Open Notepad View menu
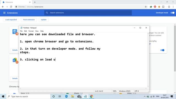The height and width of the screenshot is (99, 176). pyautogui.click(x=37, y=31)
